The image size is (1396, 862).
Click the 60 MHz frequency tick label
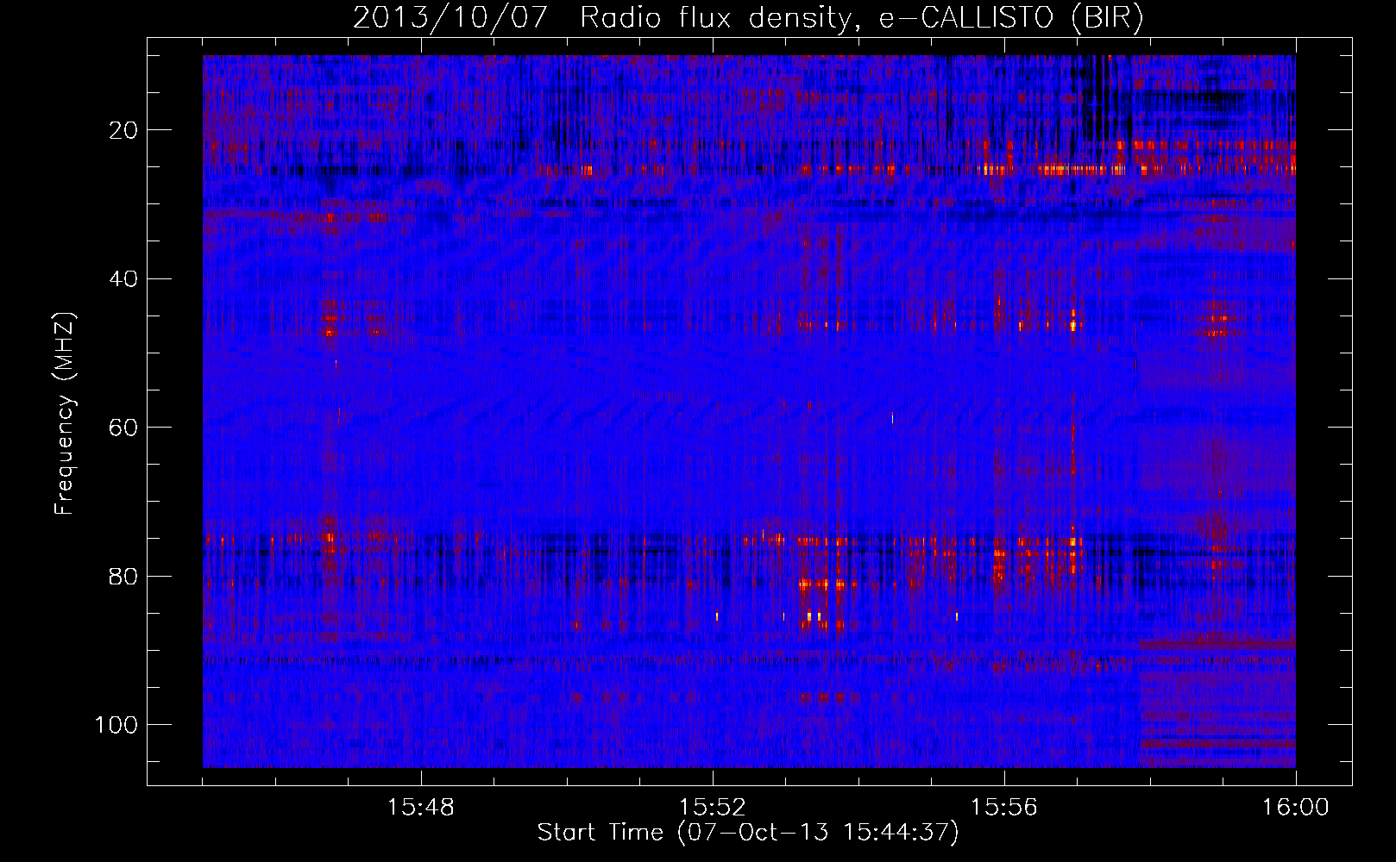pyautogui.click(x=124, y=428)
